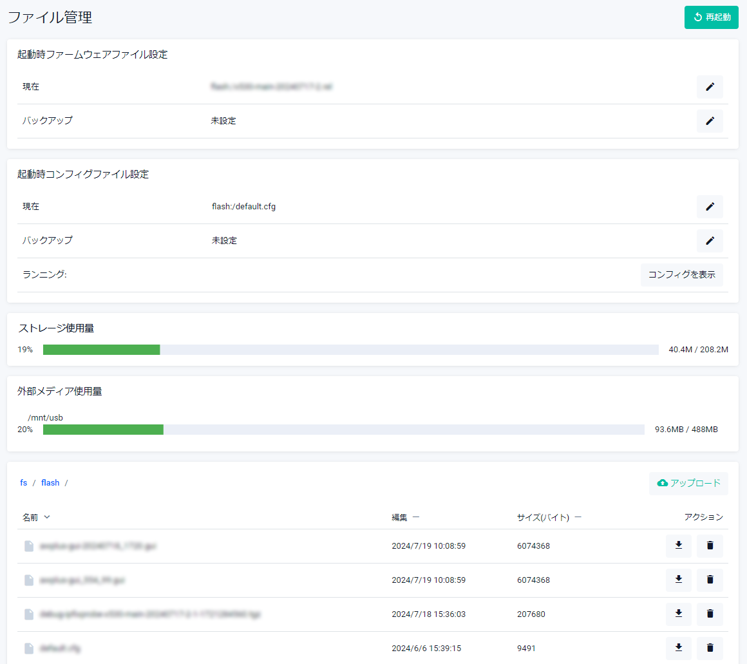747x664 pixels.
Task: Edit current startup config flash:/default.cfg
Action: (710, 207)
